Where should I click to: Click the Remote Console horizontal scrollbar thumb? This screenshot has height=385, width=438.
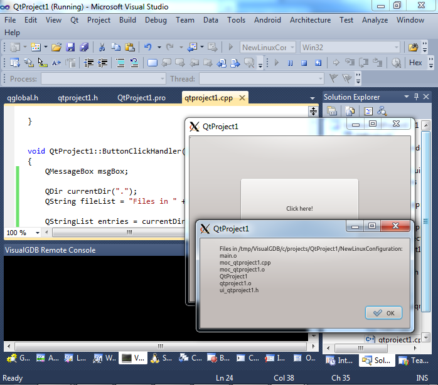click(x=161, y=347)
